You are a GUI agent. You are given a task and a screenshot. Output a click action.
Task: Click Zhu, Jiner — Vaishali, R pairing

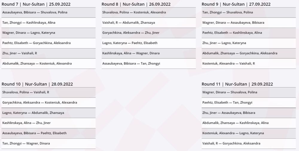[x=20, y=53]
